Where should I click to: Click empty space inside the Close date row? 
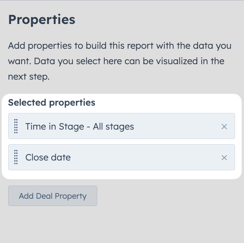tap(145, 157)
